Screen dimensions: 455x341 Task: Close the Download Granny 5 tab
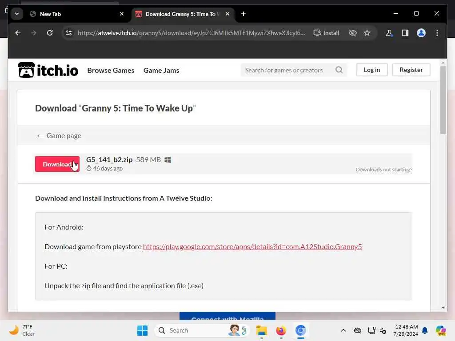click(x=227, y=14)
